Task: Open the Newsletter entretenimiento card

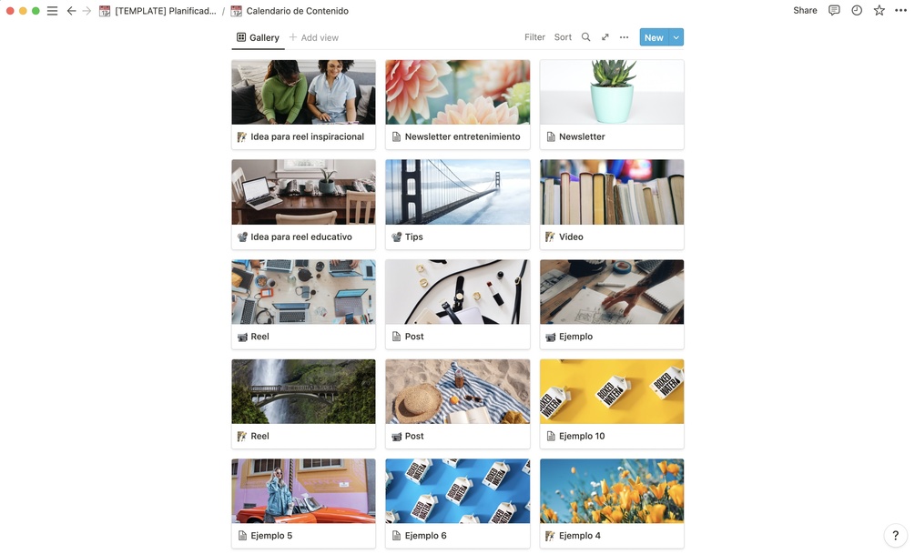Action: click(x=457, y=105)
